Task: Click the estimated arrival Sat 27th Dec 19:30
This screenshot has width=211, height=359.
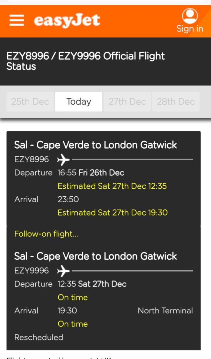Action: pos(112,212)
